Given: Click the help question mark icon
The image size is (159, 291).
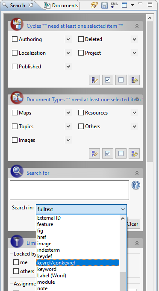Looking at the screenshot, I should coord(136,185).
